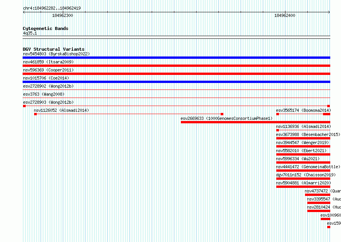The image size is (341, 242).
Task: Click the short red bar under esv100960
Action: (325, 219)
